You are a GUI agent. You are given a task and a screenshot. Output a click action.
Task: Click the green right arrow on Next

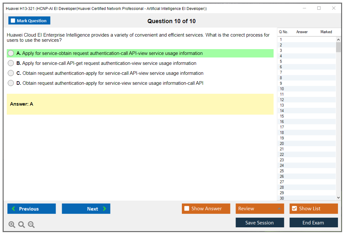coord(105,209)
